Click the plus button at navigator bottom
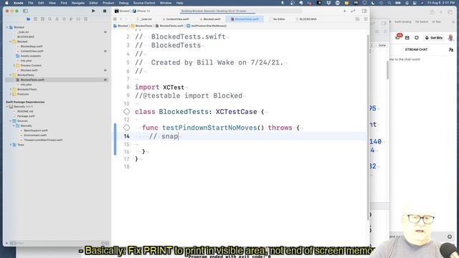The image size is (459, 258). pyautogui.click(x=6, y=243)
